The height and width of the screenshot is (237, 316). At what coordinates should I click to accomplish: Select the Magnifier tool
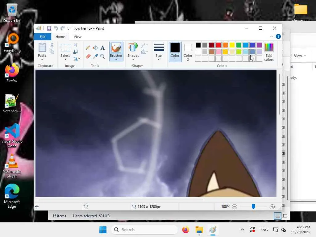click(x=102, y=56)
